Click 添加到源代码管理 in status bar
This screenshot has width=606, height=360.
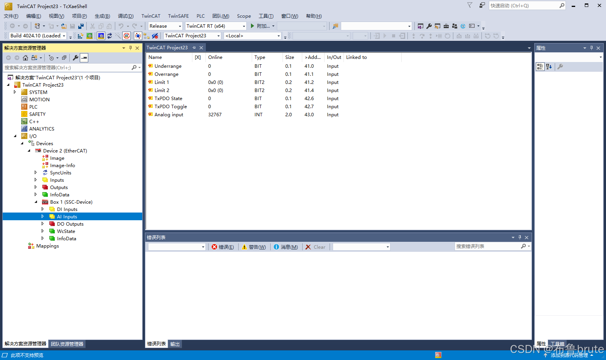click(x=569, y=355)
